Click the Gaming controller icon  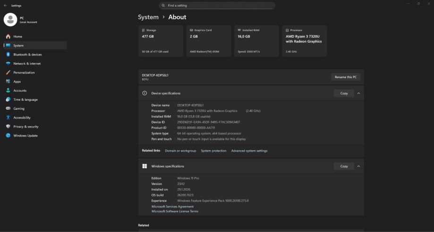[x=8, y=109]
